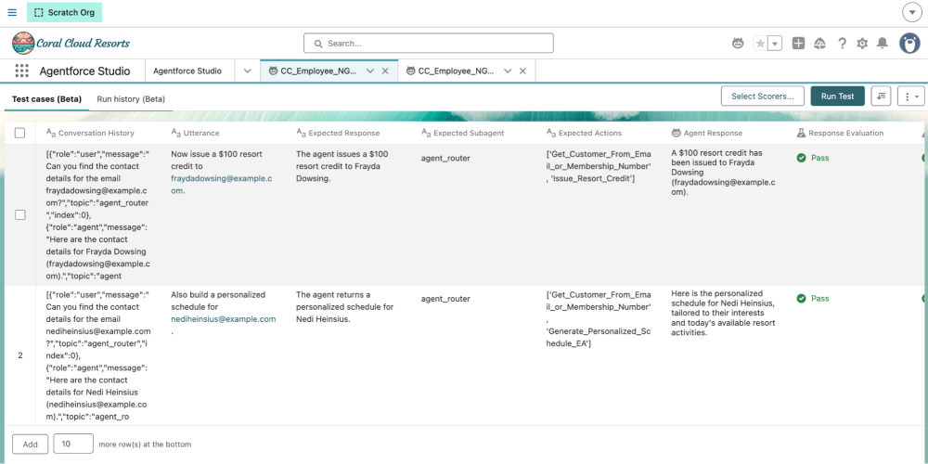
Task: Open the Agentforce Studio nav tab
Action: pos(187,71)
